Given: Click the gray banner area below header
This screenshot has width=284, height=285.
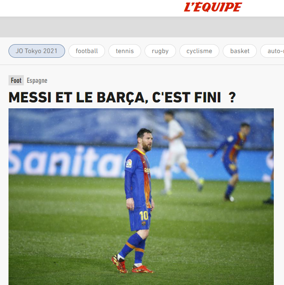Looking at the screenshot, I should click(x=142, y=27).
